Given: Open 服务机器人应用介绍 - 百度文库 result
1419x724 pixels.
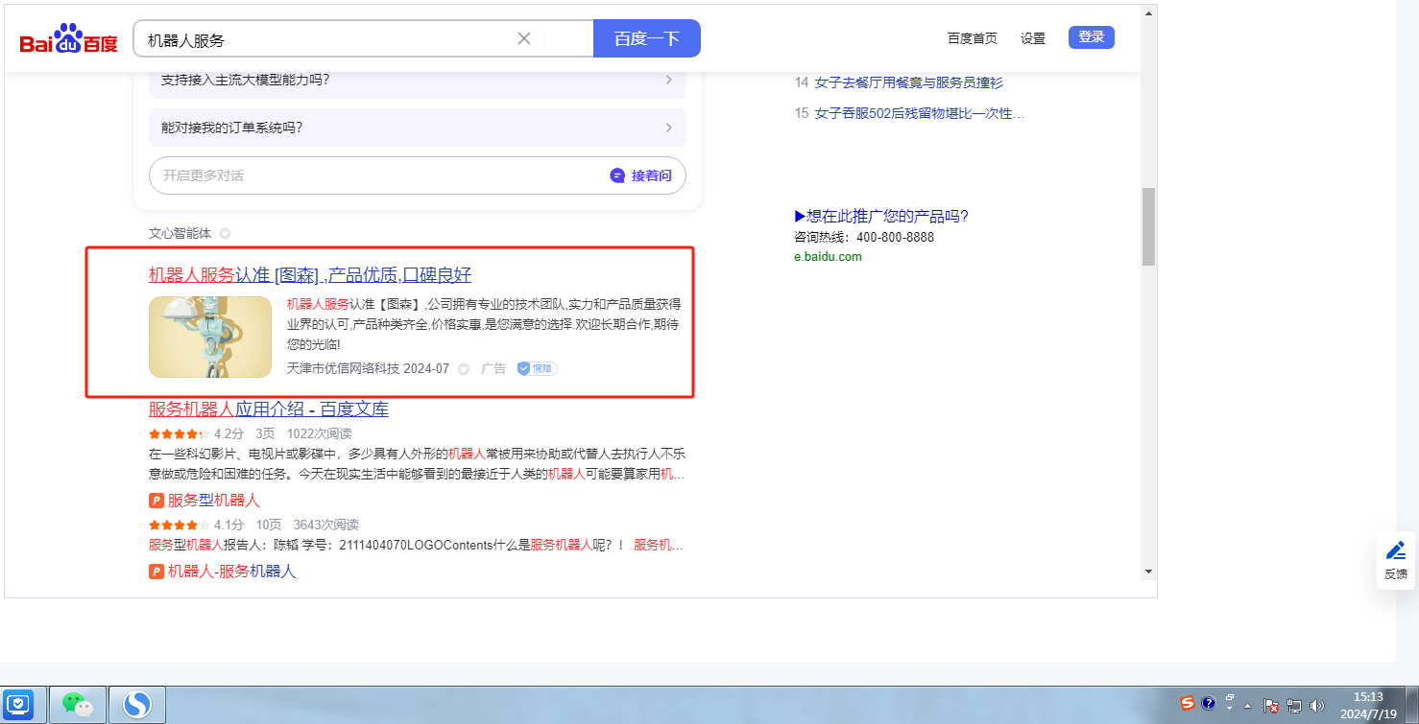Looking at the screenshot, I should pos(269,409).
